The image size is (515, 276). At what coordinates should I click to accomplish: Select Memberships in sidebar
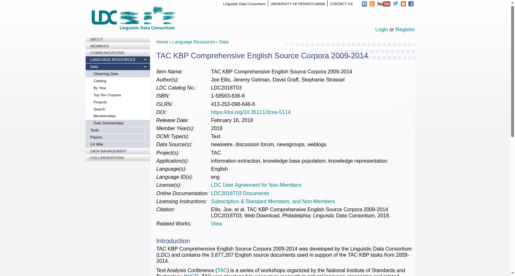[118, 116]
